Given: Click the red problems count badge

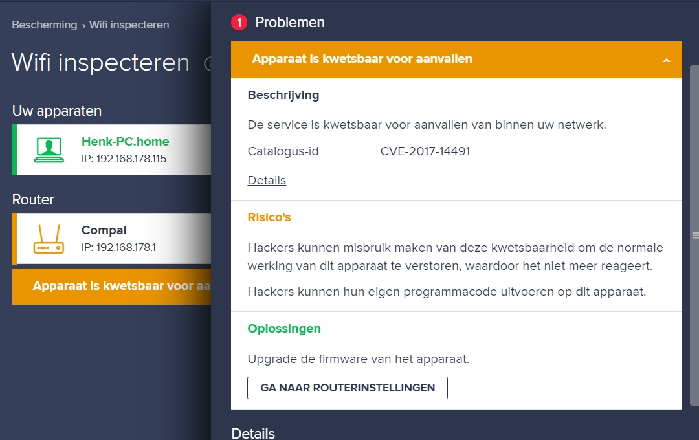Looking at the screenshot, I should click(239, 22).
